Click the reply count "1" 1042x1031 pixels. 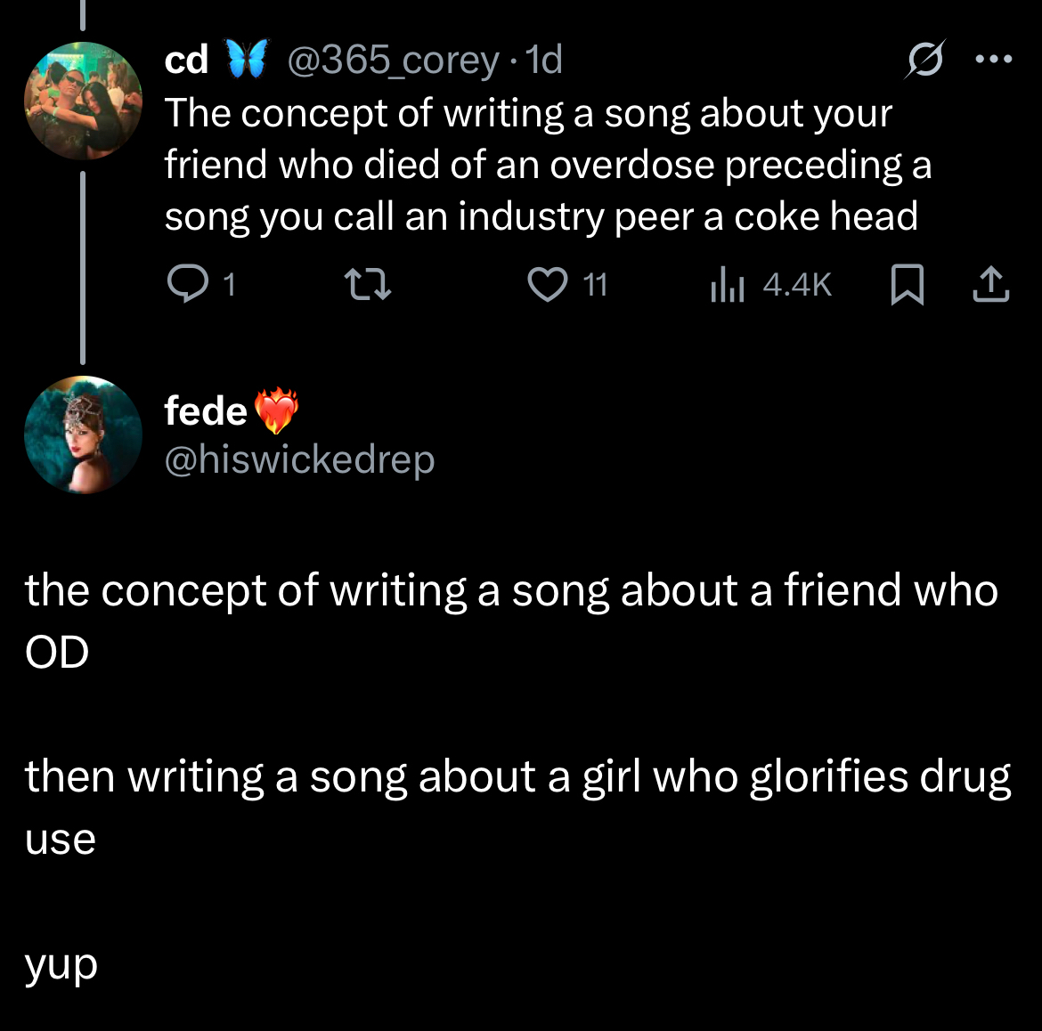pos(229,285)
